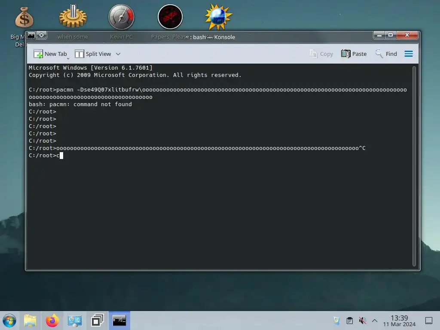Expand the Split View chevron dropdown
Screen dimensions: 440x330
[x=118, y=54]
